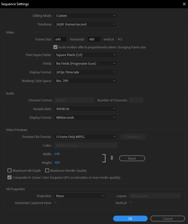Click the Video Previews section heading
This screenshot has width=188, height=224.
(17, 130)
